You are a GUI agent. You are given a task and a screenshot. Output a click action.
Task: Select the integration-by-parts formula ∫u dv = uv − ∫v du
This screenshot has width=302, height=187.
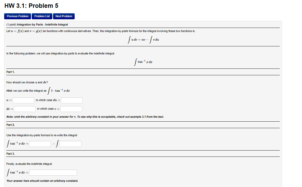(143, 40)
